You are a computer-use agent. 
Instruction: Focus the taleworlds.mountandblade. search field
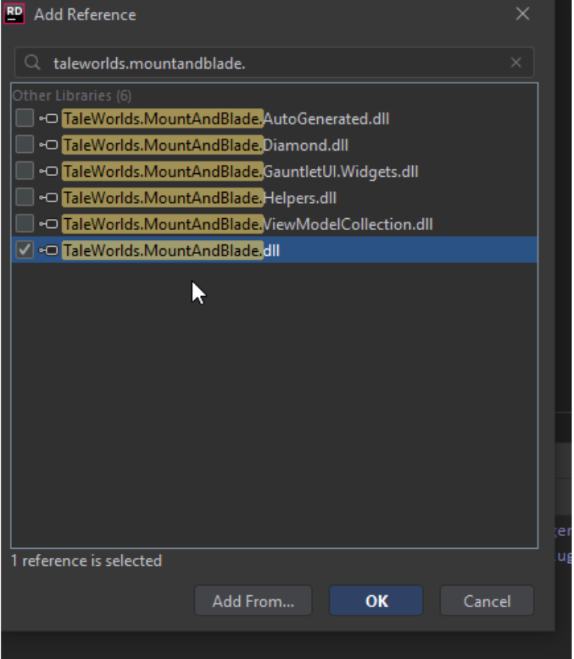point(274,63)
